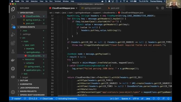Open spring-event.json under schema folder
Screen dimensions: 181x102
point(32,67)
